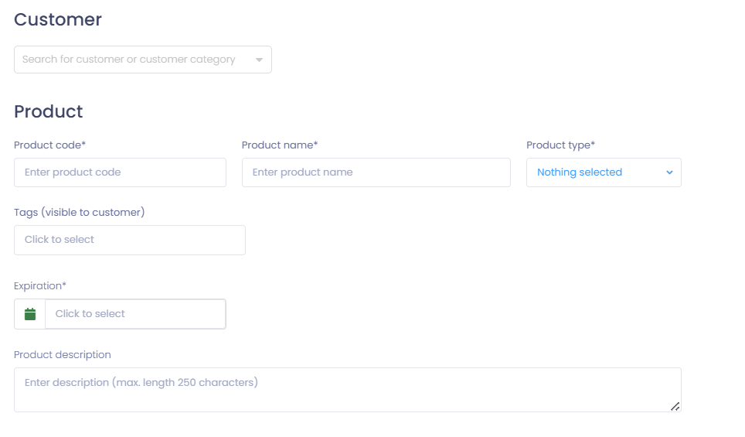The width and height of the screenshot is (745, 437).
Task: Click the resize grip of description box
Action: 675,406
